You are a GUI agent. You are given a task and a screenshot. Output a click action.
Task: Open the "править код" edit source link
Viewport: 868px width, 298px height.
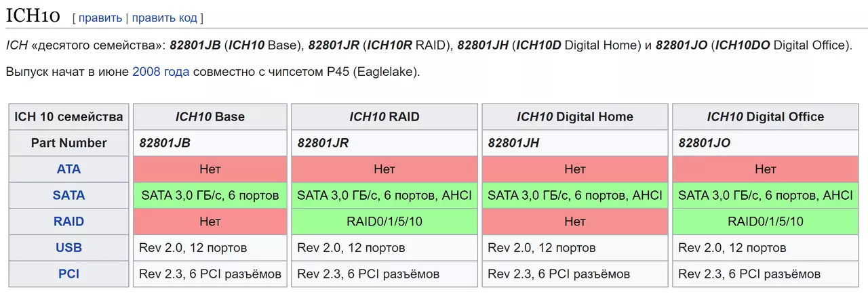pos(165,18)
